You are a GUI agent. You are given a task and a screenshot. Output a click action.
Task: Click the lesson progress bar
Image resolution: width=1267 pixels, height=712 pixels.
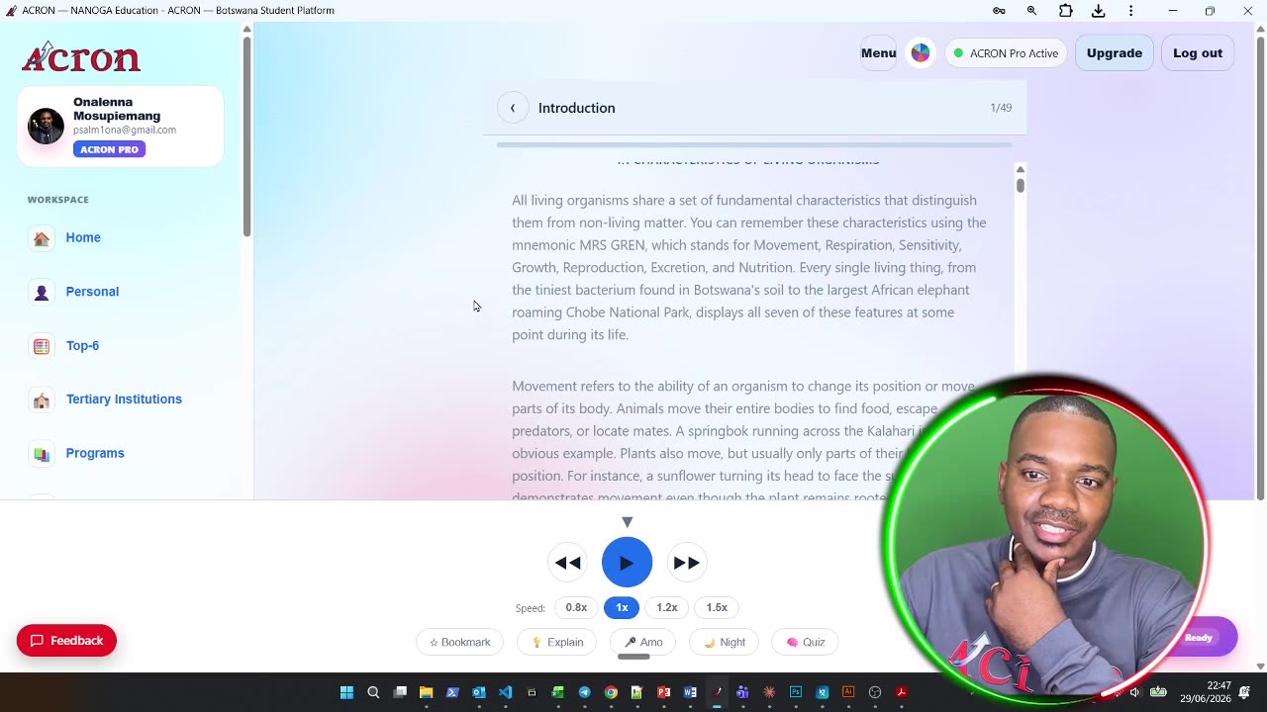pyautogui.click(x=754, y=144)
